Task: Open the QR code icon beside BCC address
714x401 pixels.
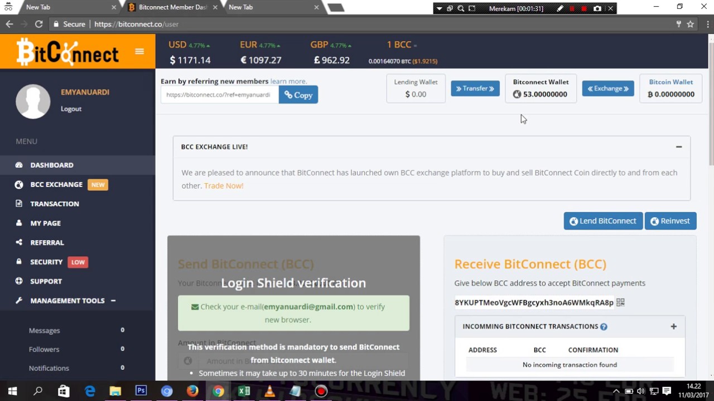Action: (620, 302)
